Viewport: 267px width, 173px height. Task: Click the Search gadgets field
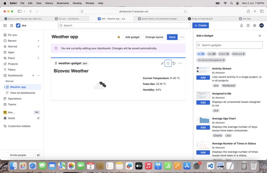click(229, 45)
